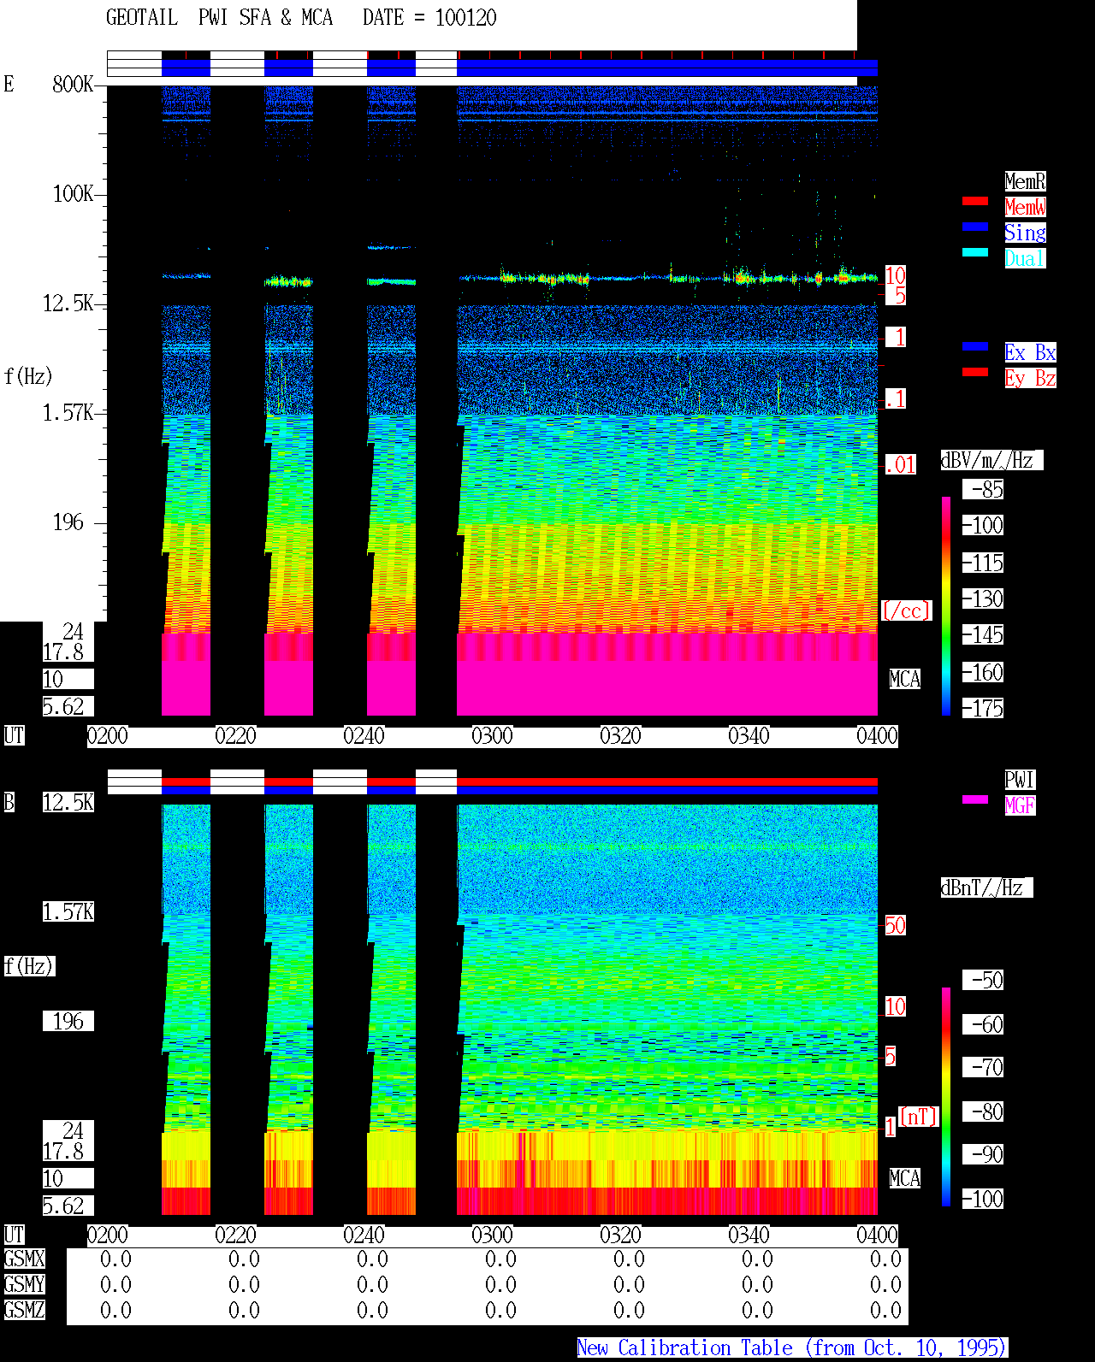The image size is (1095, 1362).
Task: Open New Calibration Table link
Action: pos(792,1348)
